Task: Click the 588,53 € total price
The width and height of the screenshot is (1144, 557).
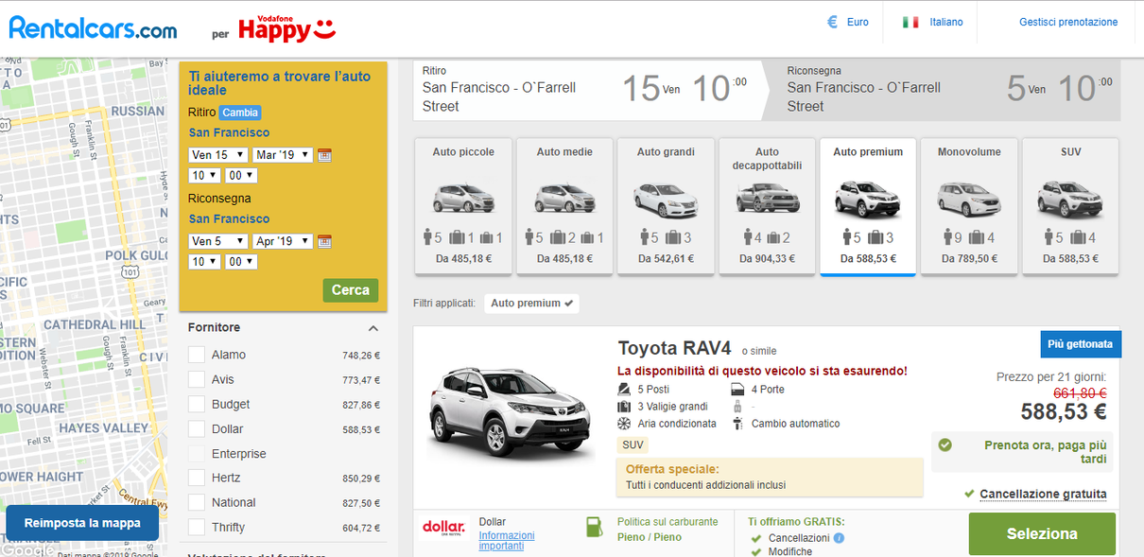Action: point(1064,411)
